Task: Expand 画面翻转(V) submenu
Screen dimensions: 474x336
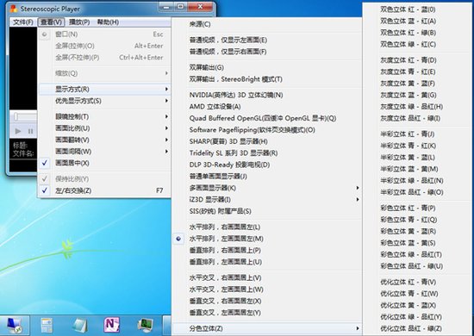Action: [104, 140]
